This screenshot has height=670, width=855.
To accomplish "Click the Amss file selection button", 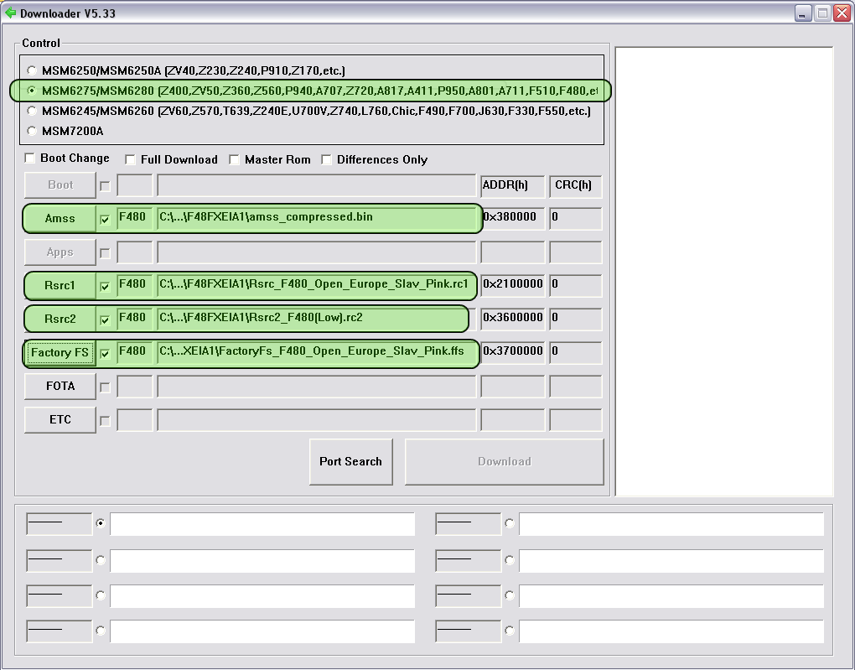I will [x=59, y=218].
